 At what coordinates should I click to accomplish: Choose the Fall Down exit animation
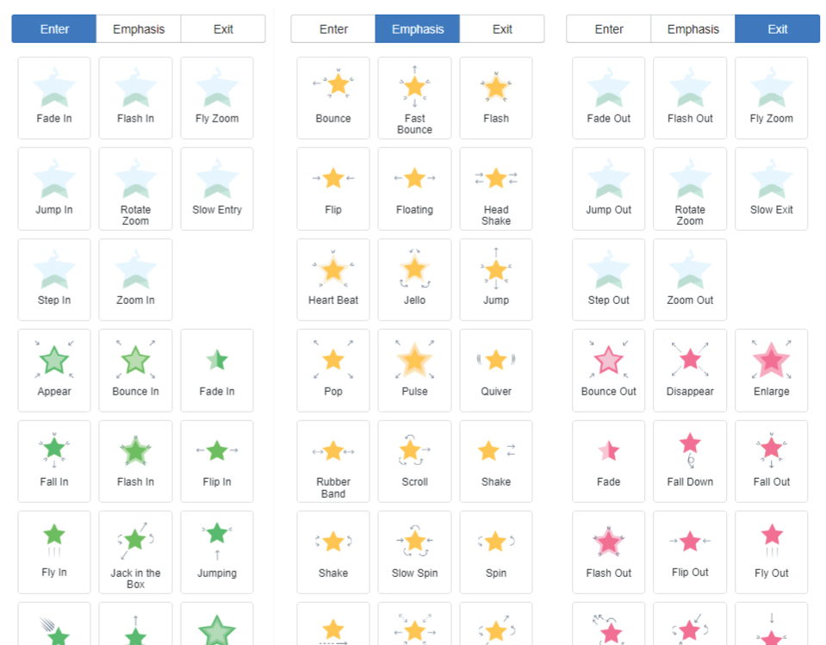click(690, 461)
